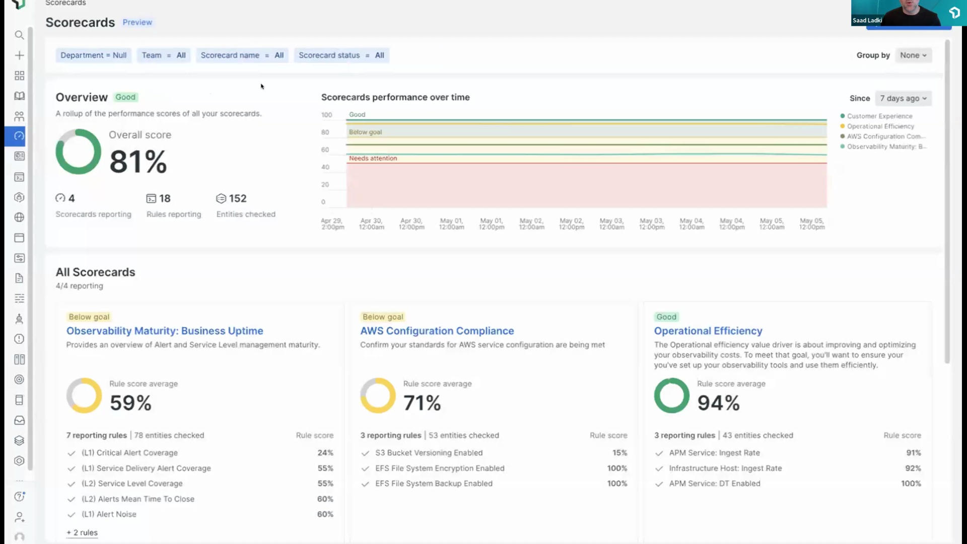The height and width of the screenshot is (544, 967).
Task: Open the open-book sidebar icon
Action: click(19, 96)
